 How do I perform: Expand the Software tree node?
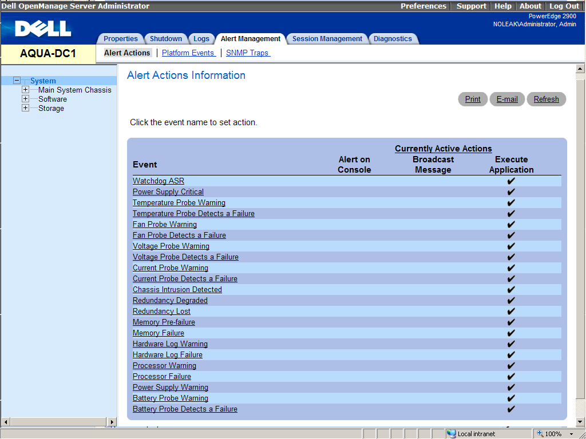click(25, 99)
